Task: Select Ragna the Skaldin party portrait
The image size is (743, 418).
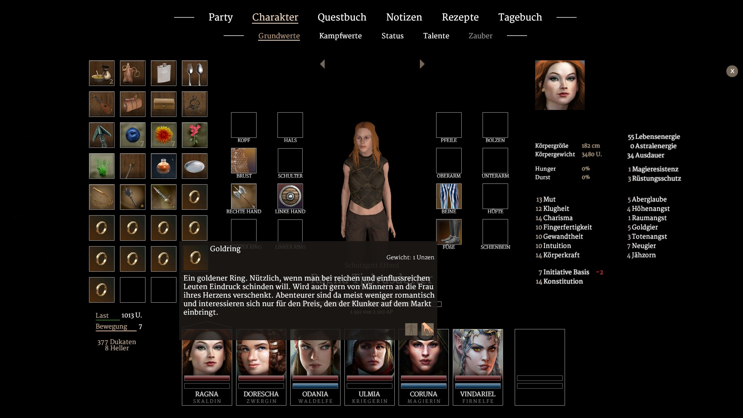Action: pos(207,367)
